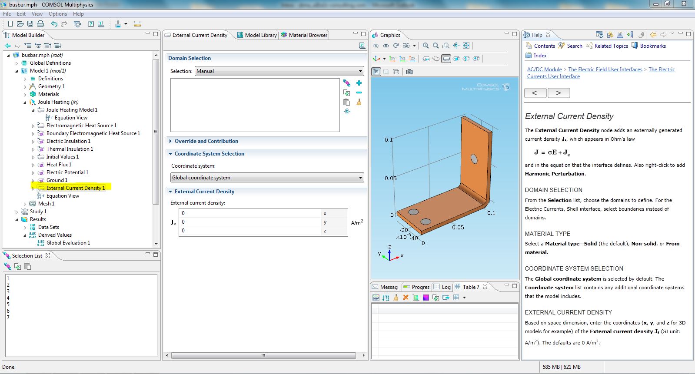The width and height of the screenshot is (695, 374).
Task: Collapse Coordinate System Selection section
Action: tap(170, 154)
